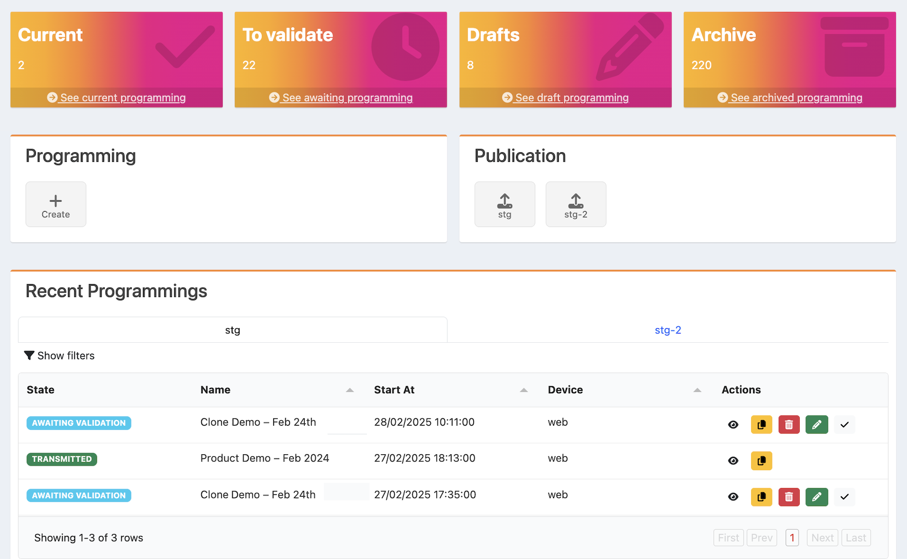The image size is (907, 559).
Task: Click the Product Demo – Feb 2024 name
Action: click(264, 458)
